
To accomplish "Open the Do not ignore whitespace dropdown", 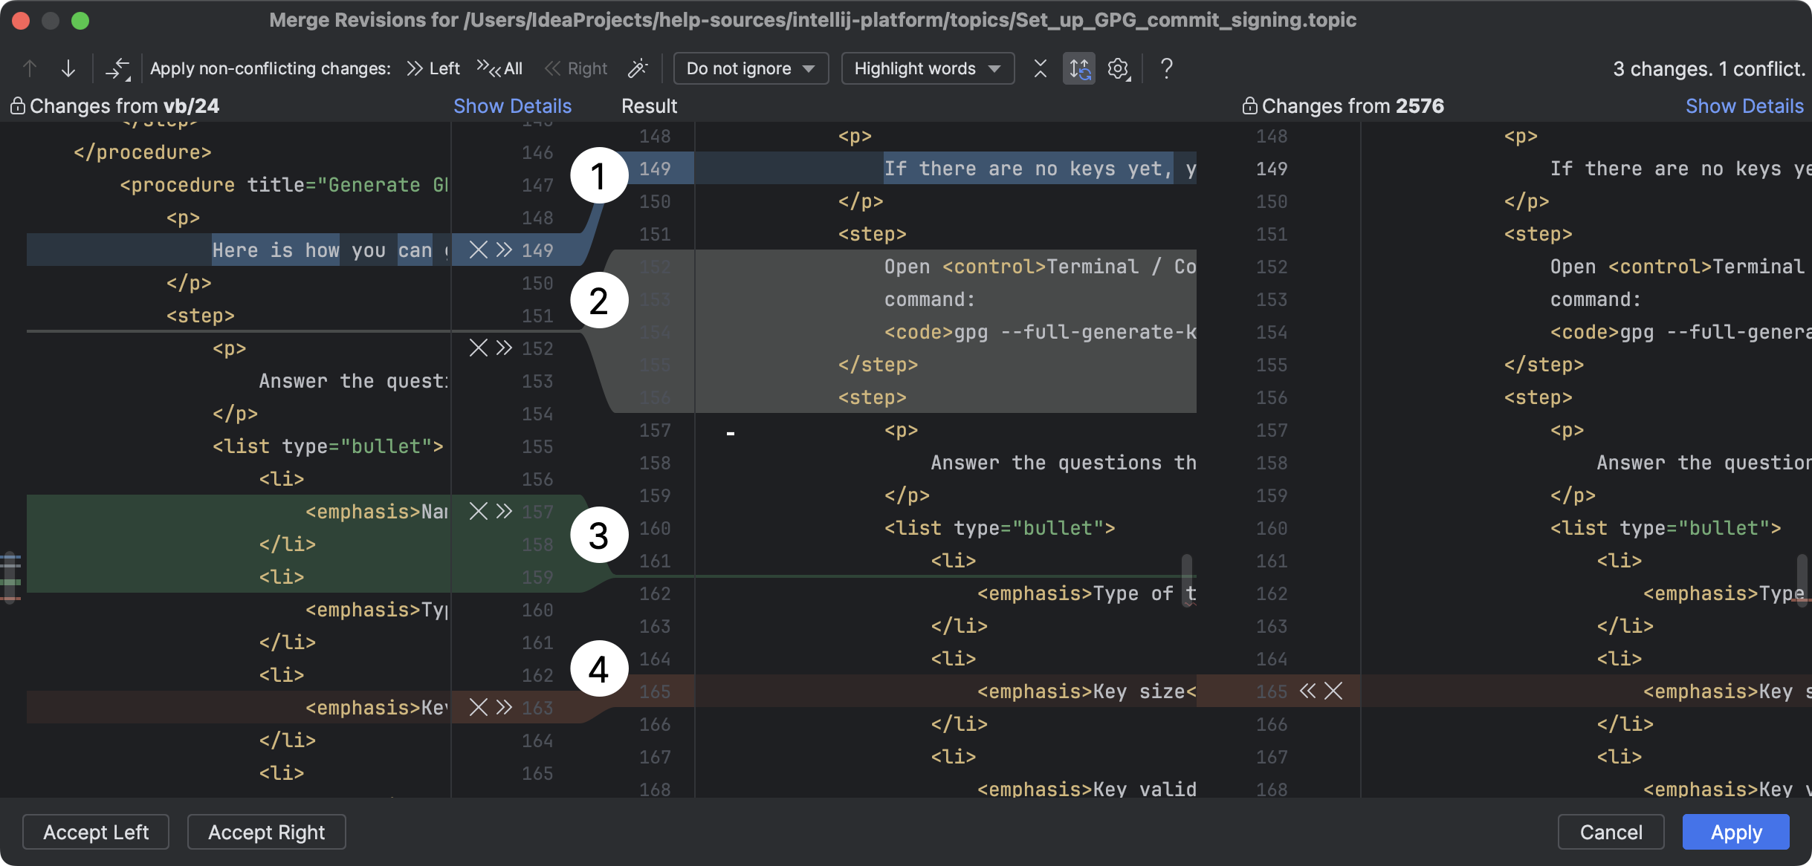I will coord(750,68).
